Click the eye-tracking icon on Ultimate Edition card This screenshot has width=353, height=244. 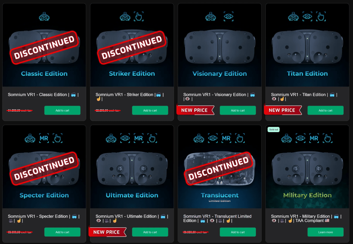(x=125, y=138)
